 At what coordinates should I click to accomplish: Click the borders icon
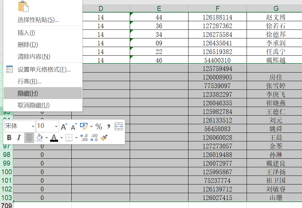point(69,138)
